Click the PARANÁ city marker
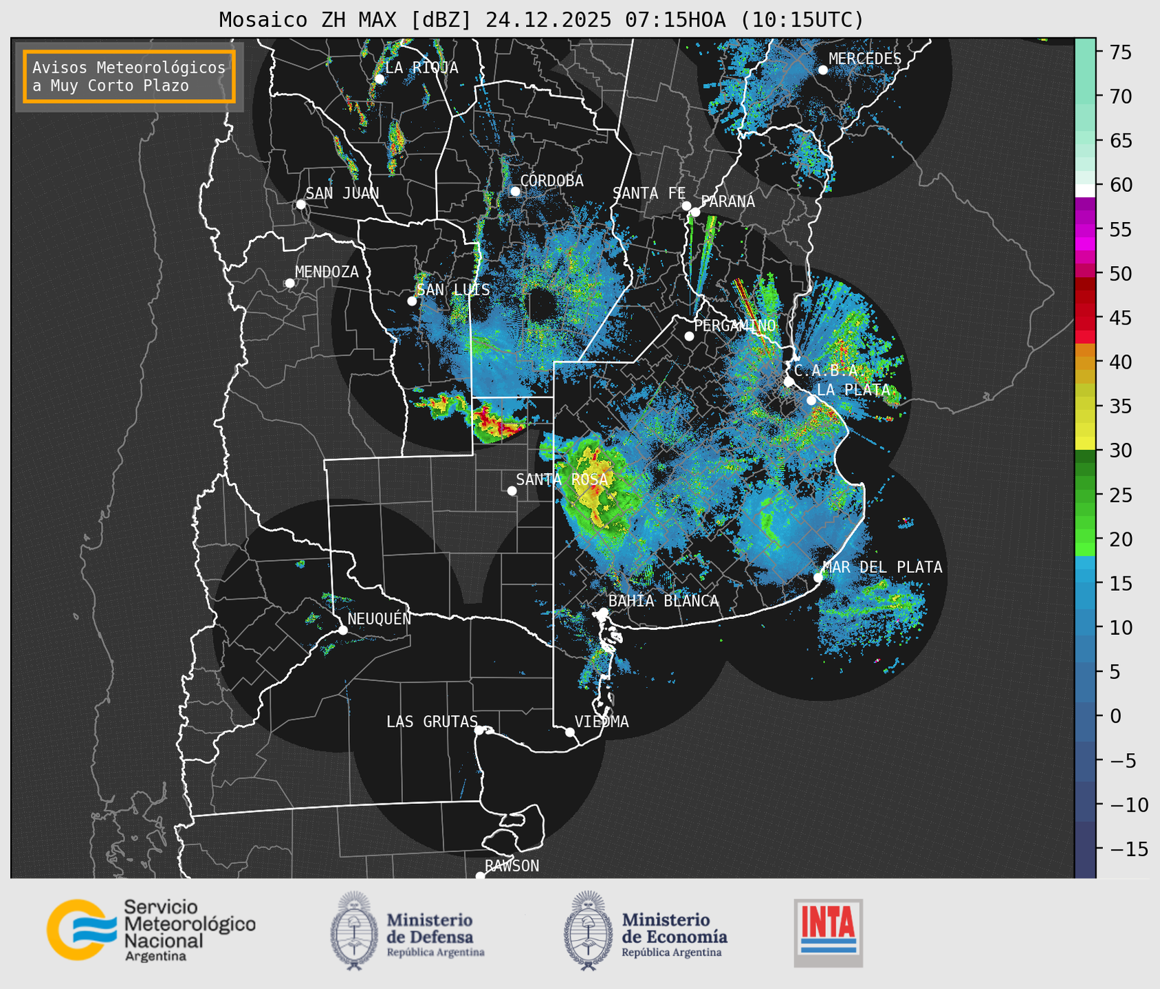Viewport: 1160px width, 989px height. (695, 212)
